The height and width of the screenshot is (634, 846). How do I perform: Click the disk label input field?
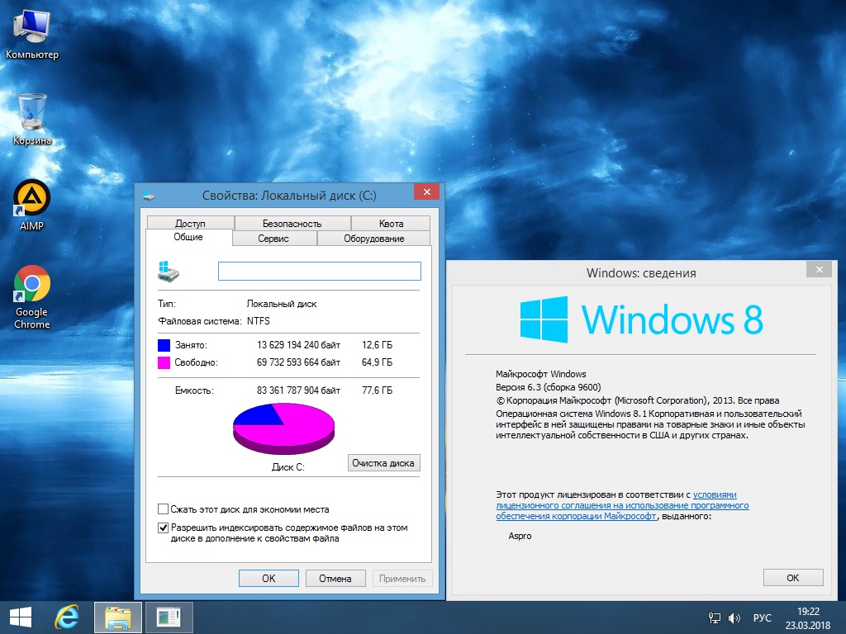(320, 271)
